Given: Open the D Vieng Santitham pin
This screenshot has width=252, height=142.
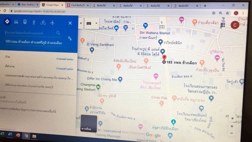Looking at the screenshot, I should [x=92, y=50].
